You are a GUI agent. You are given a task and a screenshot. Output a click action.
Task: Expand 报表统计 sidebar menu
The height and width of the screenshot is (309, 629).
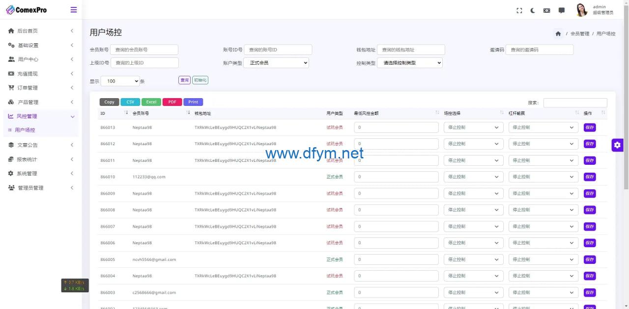pyautogui.click(x=41, y=159)
